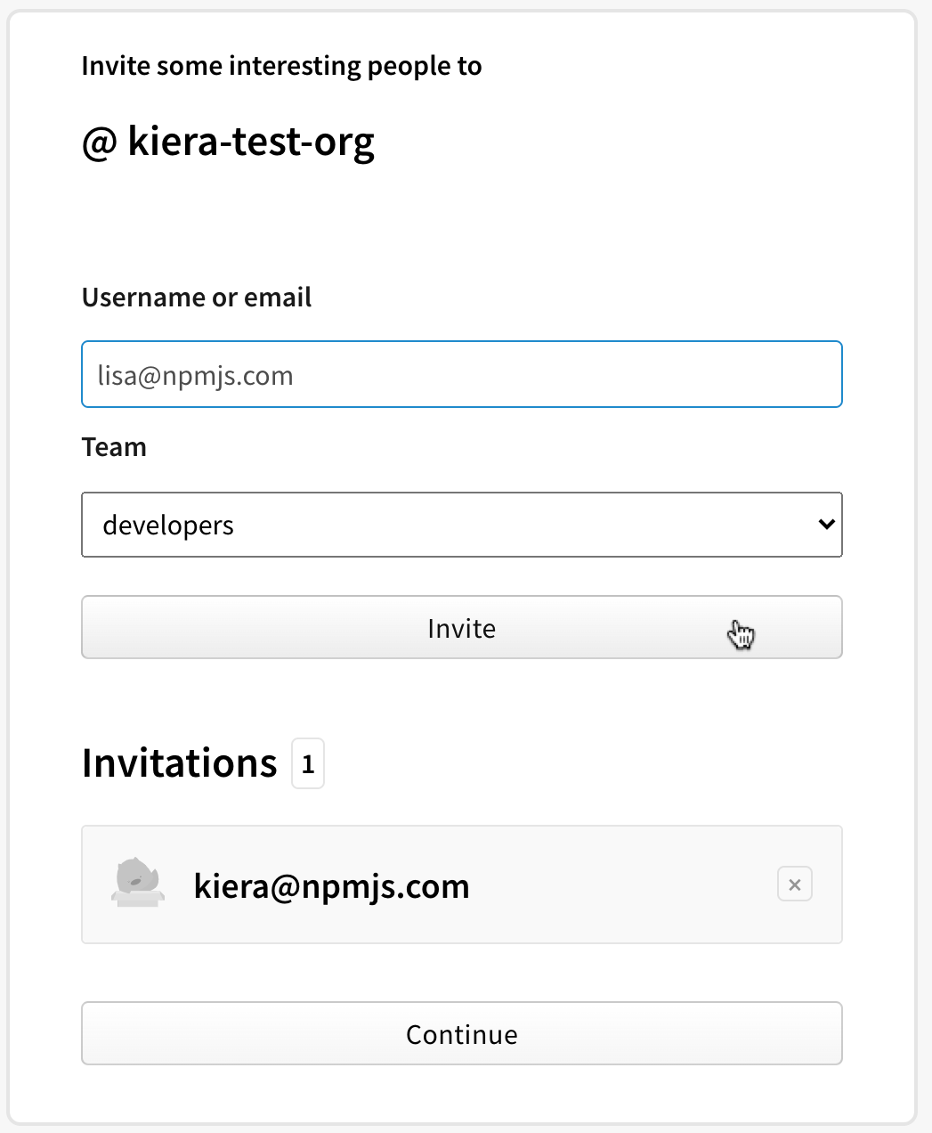Click the wombat avatar next to kiera@npmjs.com
This screenshot has width=932, height=1133.
(138, 884)
